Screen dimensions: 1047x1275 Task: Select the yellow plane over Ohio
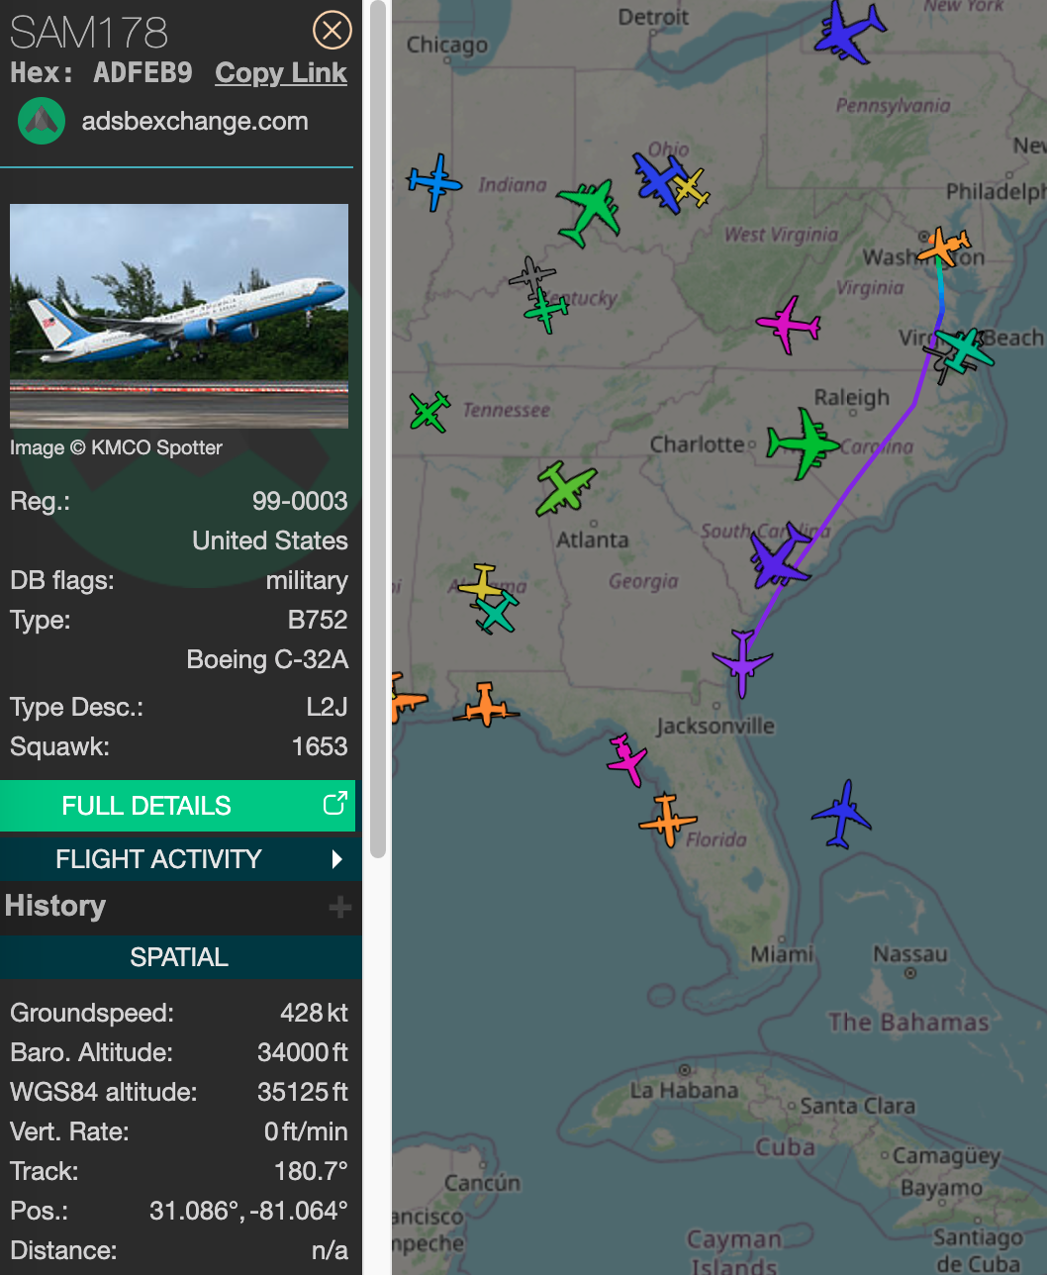(x=691, y=187)
